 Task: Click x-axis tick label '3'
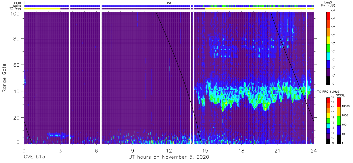click(60, 150)
